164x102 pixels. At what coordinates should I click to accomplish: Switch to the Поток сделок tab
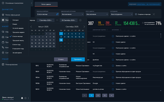click(46, 4)
